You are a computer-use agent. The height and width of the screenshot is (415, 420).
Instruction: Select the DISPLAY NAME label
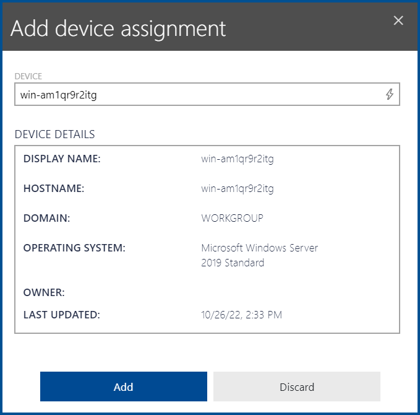(62, 159)
